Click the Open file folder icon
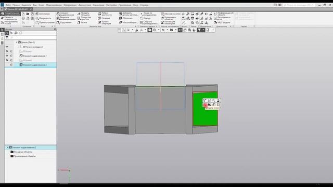 [28, 14]
